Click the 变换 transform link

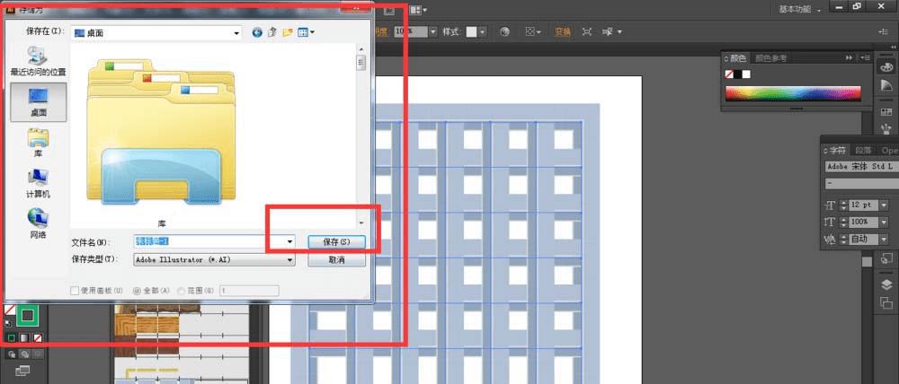pos(563,32)
